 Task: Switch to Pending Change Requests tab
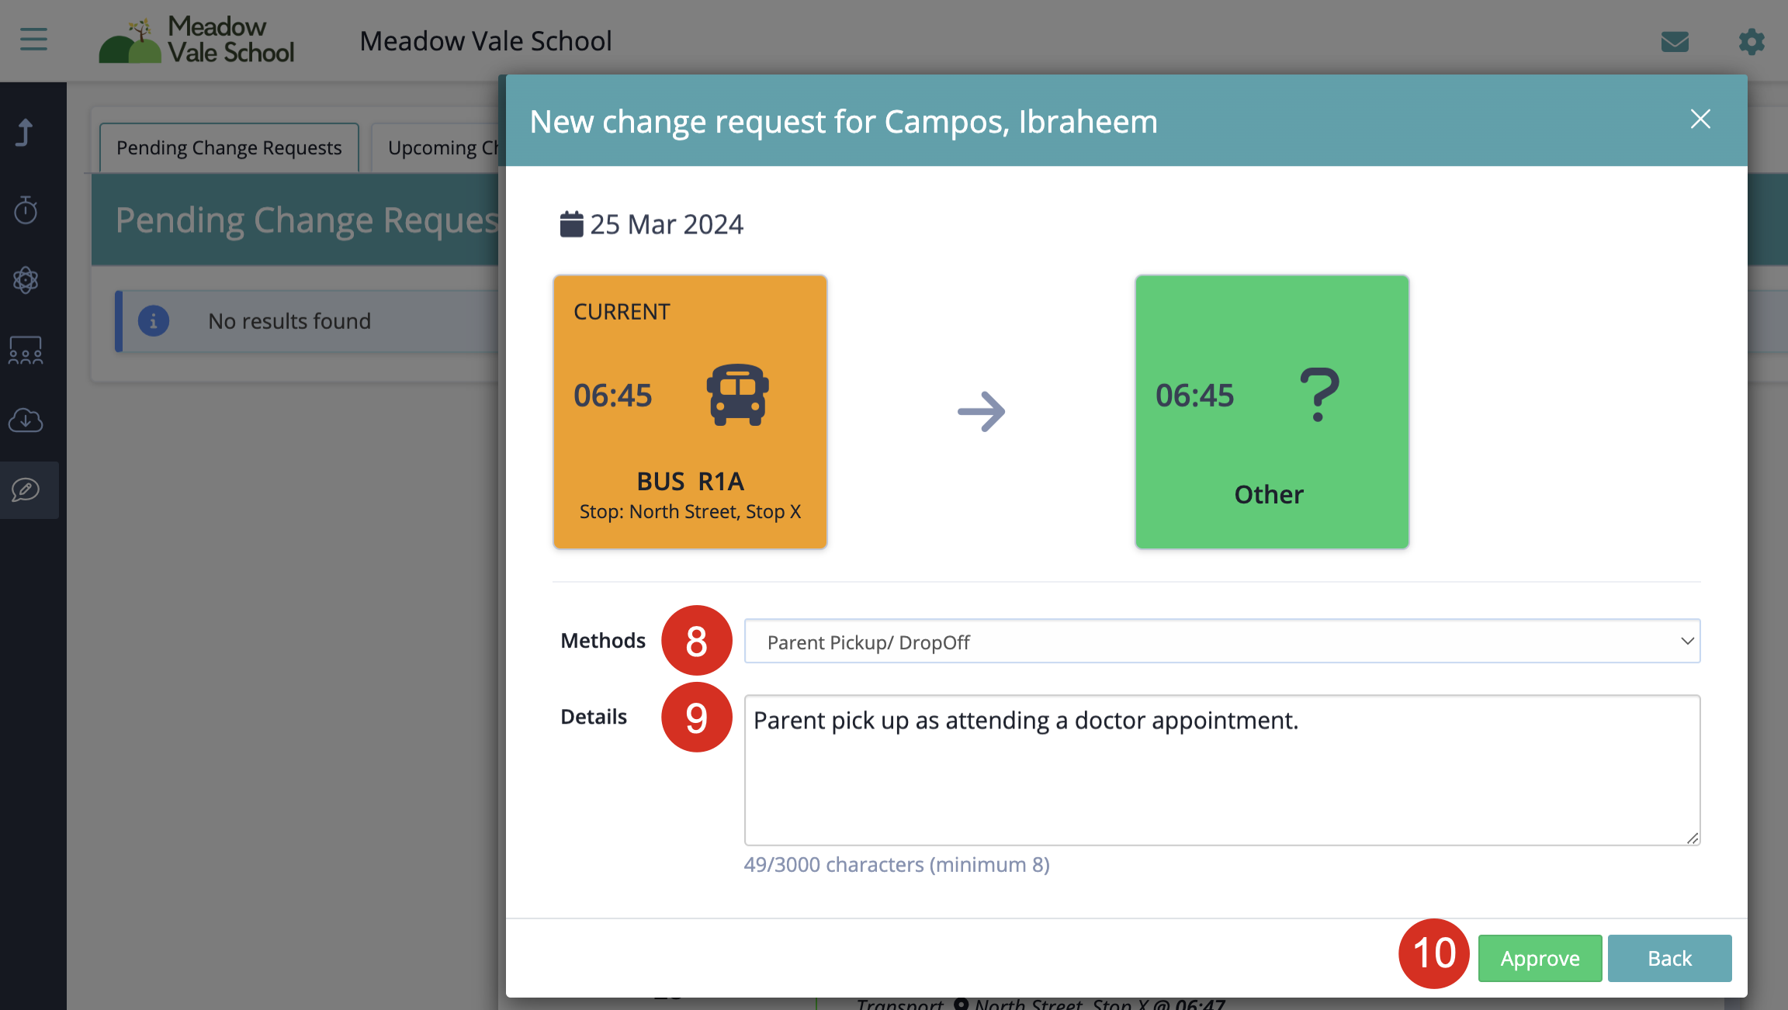(x=229, y=147)
